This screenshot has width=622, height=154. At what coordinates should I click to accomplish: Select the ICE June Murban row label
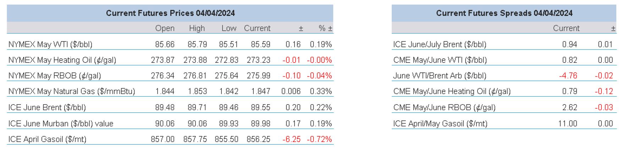pos(61,124)
